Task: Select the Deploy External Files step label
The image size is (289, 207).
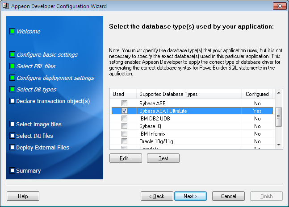Action: click(42, 147)
